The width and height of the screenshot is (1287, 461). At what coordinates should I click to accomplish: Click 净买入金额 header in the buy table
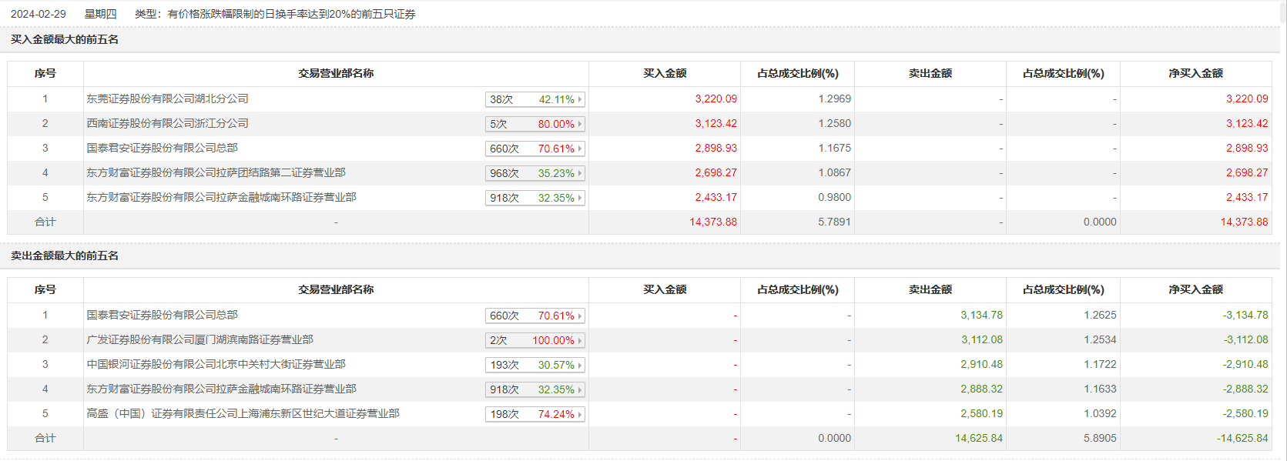(x=1195, y=73)
